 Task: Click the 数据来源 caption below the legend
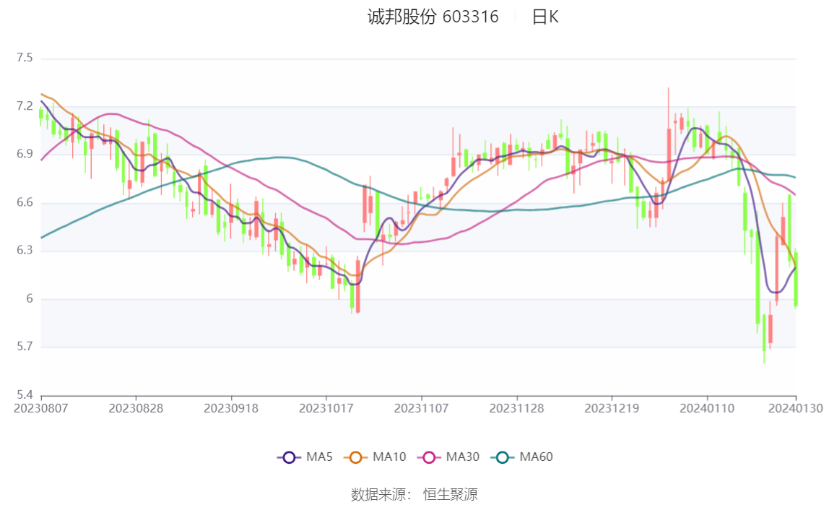click(381, 494)
